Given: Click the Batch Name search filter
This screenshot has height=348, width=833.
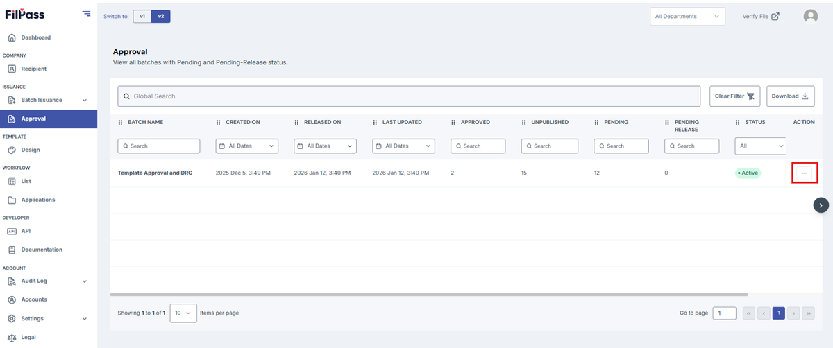Looking at the screenshot, I should [159, 146].
